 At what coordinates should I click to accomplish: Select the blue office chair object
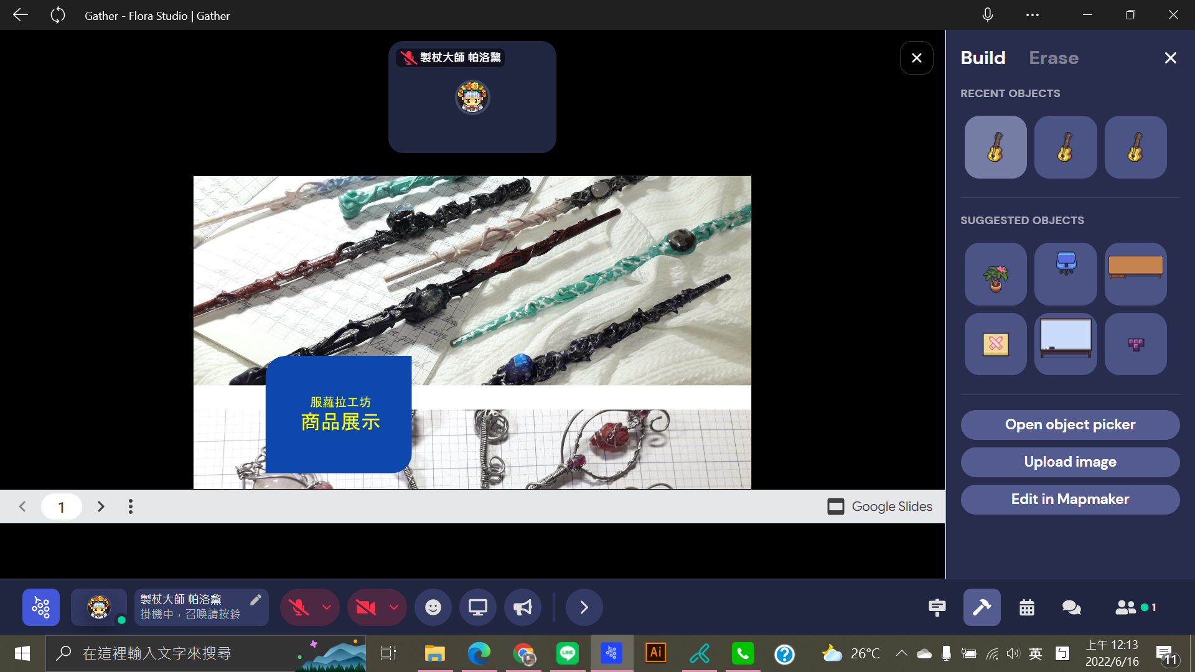[1066, 274]
